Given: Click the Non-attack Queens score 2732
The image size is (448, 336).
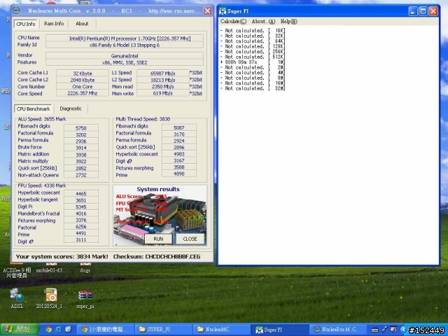Looking at the screenshot, I should (x=81, y=175).
